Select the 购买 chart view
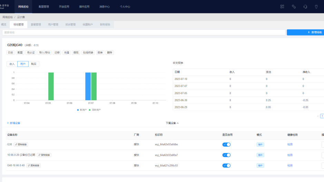324x182 pixels. point(34,64)
